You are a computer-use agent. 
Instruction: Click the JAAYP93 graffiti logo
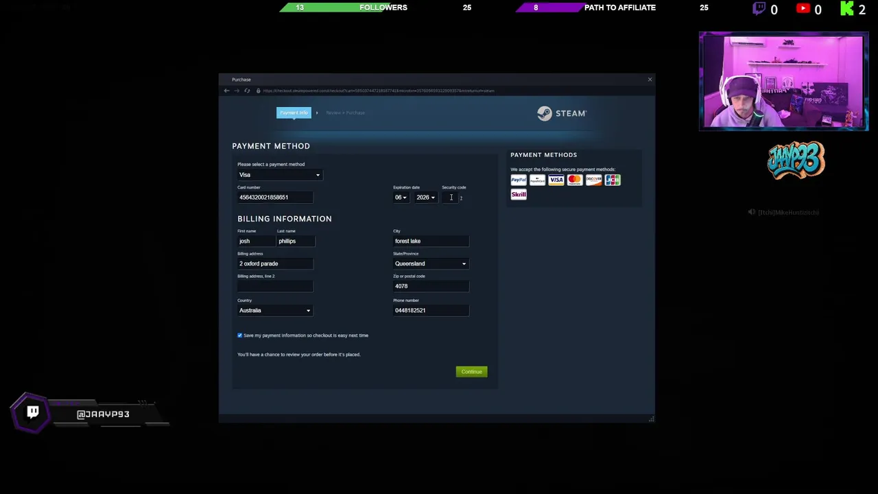click(796, 161)
